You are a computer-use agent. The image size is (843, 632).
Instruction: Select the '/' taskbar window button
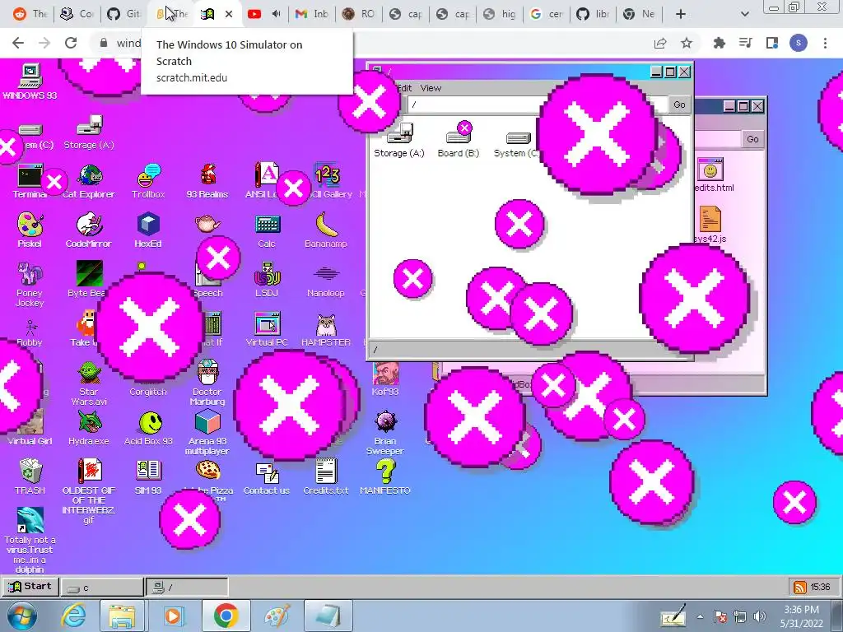point(187,588)
